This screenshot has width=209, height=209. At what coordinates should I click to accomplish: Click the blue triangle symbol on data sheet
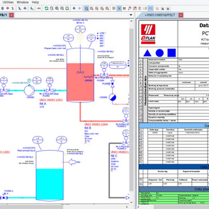(147, 53)
